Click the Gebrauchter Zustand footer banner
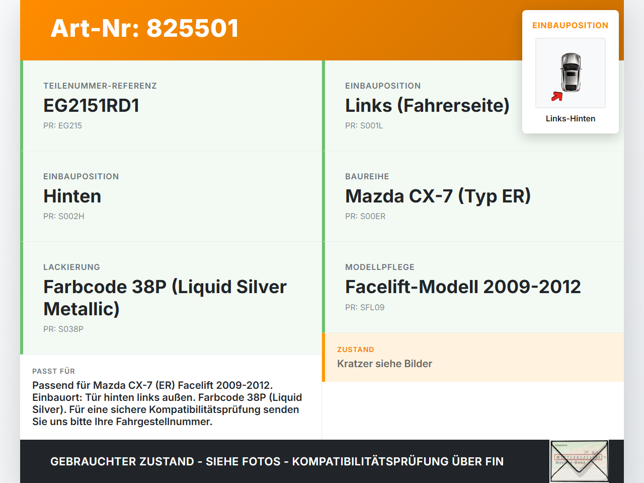Viewport: 644px width, 483px height. [x=277, y=461]
